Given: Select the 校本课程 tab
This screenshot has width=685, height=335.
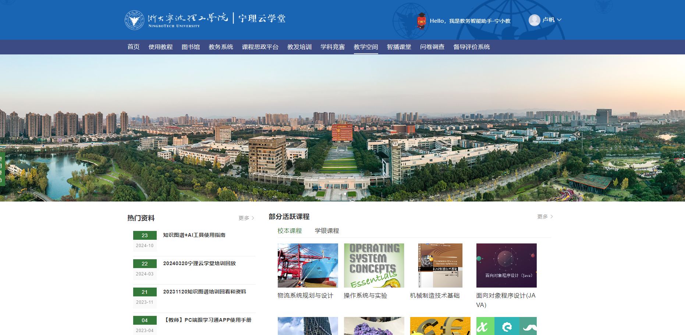Looking at the screenshot, I should pyautogui.click(x=290, y=231).
